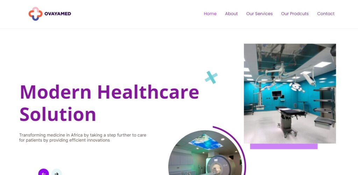Open Our Services in navigation
Viewport: 358px width, 175px height.
click(x=259, y=14)
